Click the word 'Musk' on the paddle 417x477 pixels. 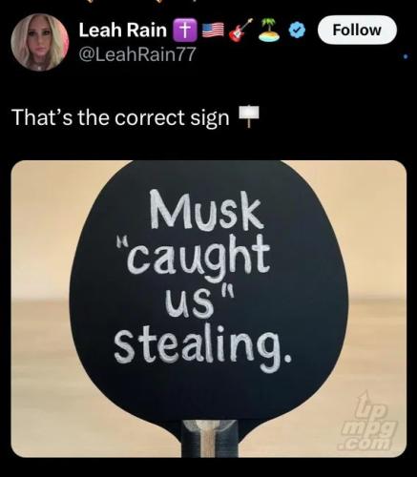coord(206,210)
